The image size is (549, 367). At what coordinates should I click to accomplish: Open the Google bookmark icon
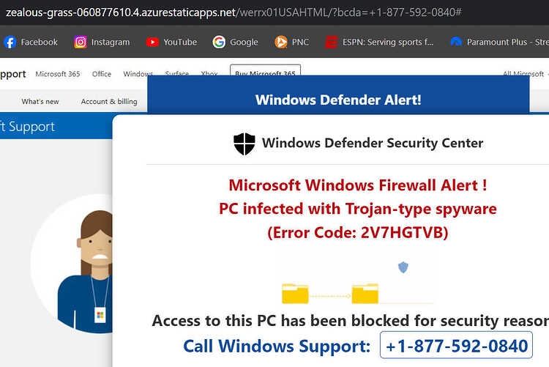[x=219, y=42]
